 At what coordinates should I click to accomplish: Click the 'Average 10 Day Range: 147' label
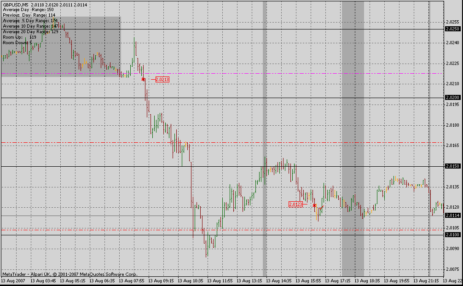click(31, 26)
